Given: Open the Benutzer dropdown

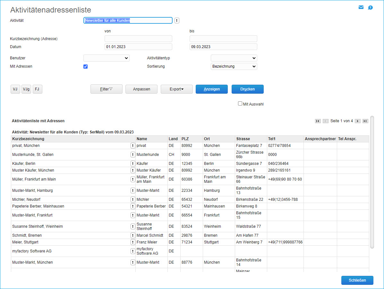Looking at the screenshot, I should (106, 58).
